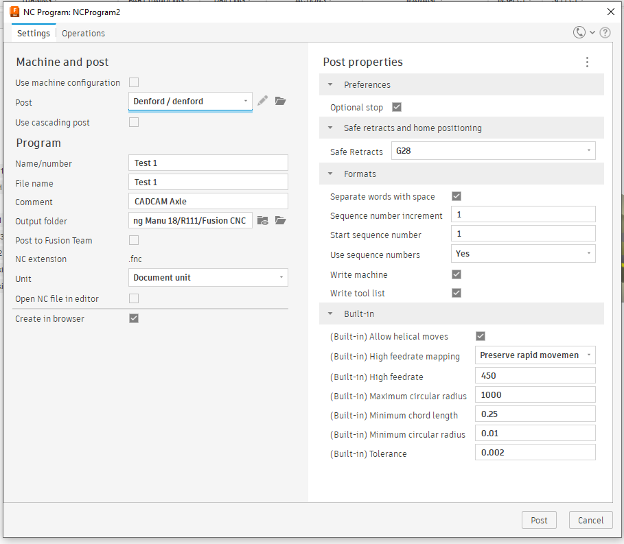Click the Post button

pos(539,520)
